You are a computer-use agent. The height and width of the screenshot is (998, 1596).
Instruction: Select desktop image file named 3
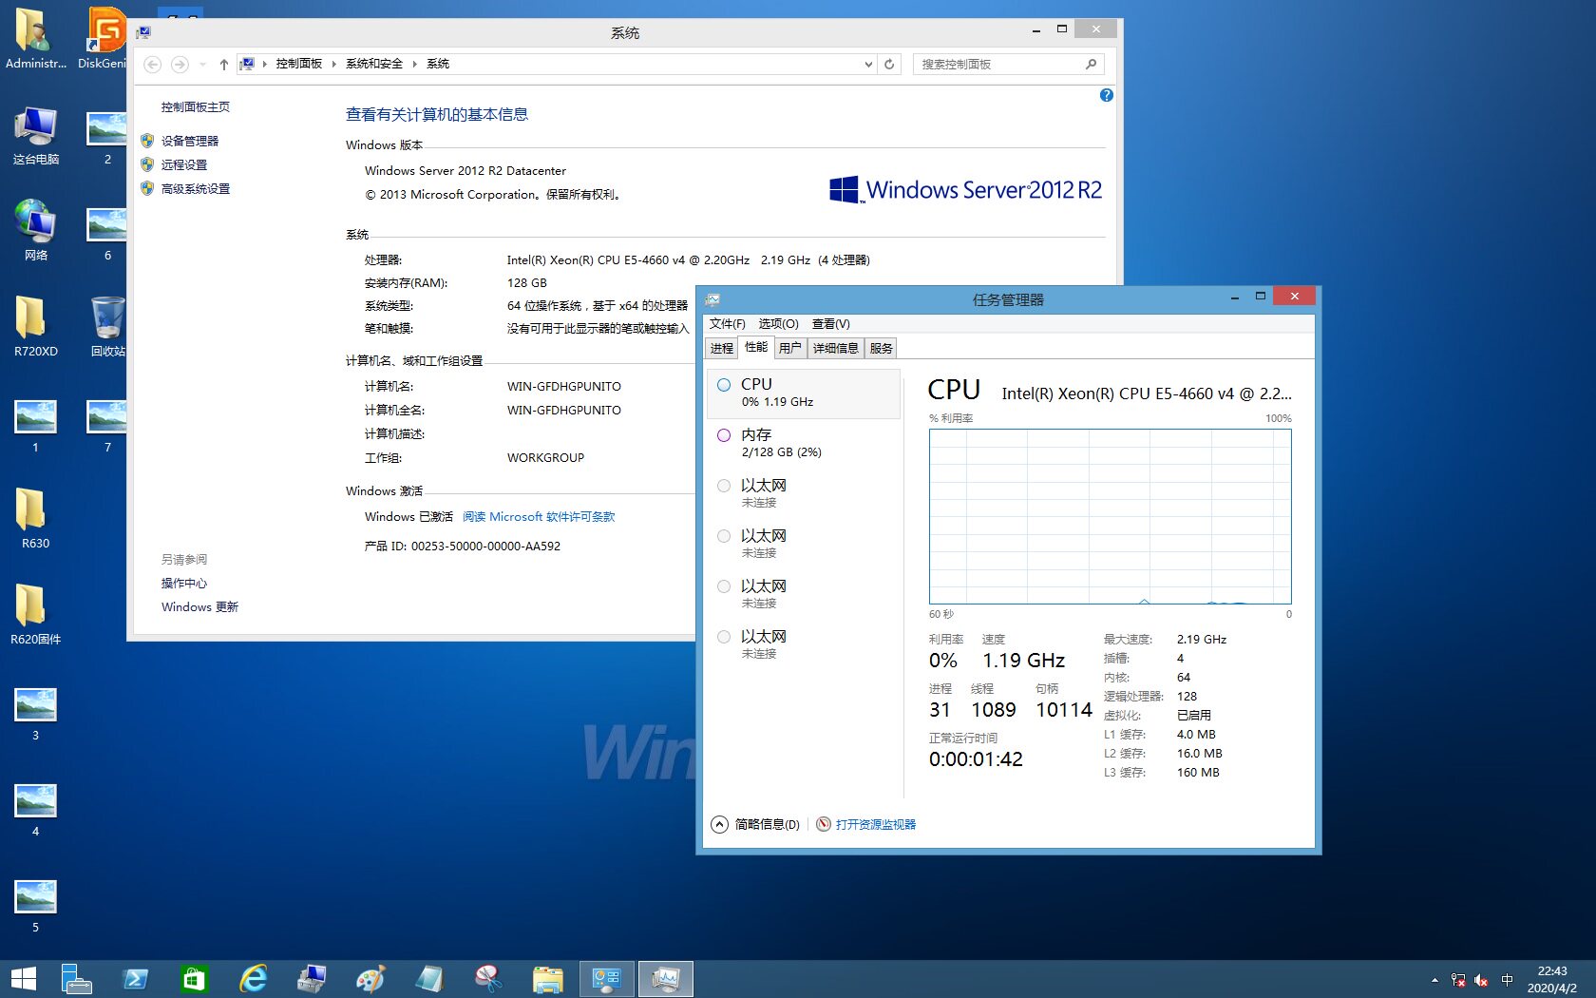(x=36, y=714)
